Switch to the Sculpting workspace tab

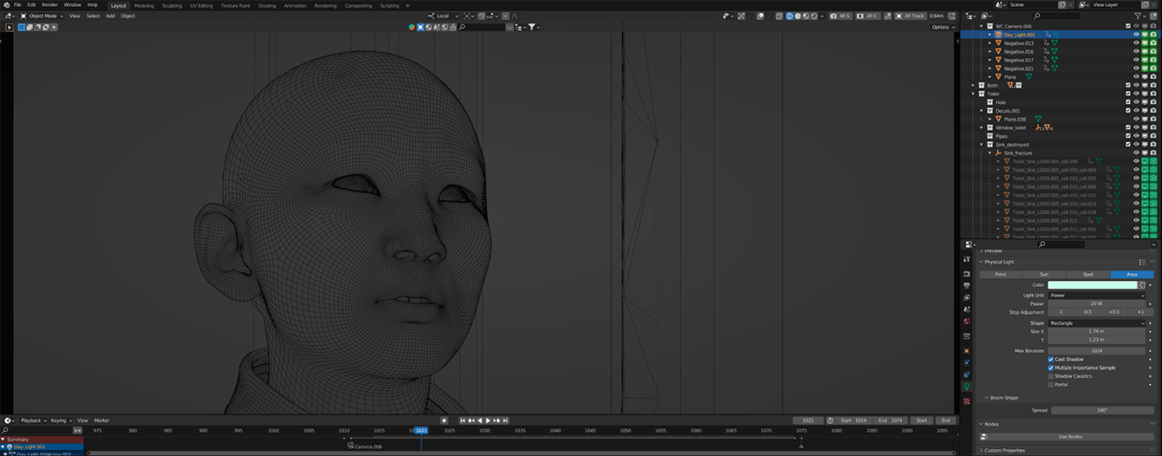click(172, 5)
